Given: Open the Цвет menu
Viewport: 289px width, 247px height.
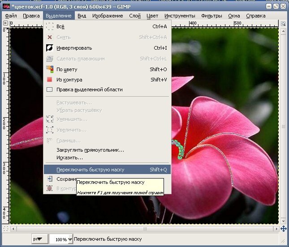Looking at the screenshot, I should [x=152, y=16].
